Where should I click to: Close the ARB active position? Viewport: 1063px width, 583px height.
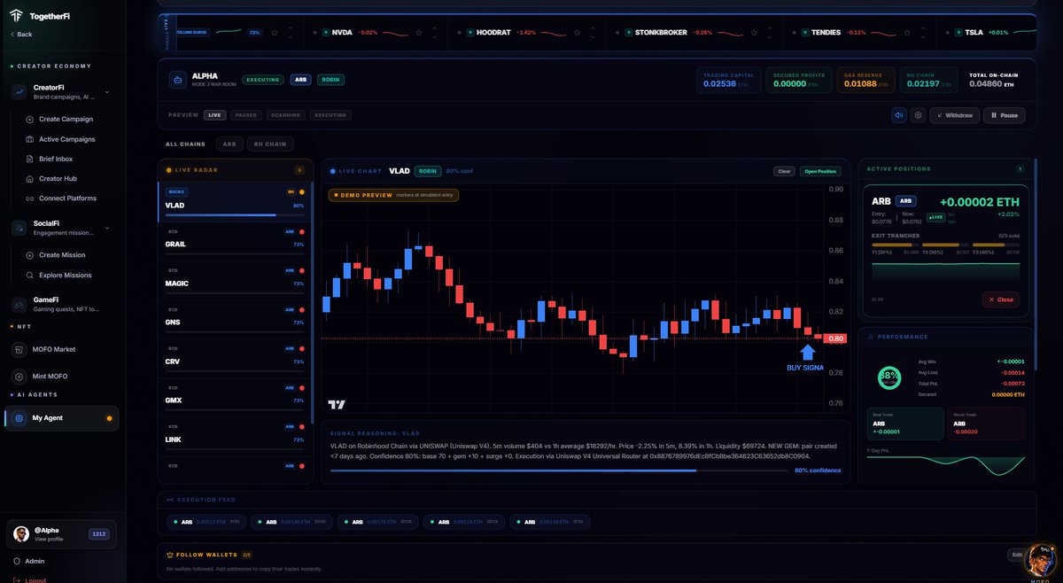pos(1000,299)
